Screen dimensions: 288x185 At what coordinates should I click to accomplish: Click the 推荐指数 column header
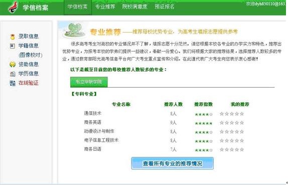203,104
